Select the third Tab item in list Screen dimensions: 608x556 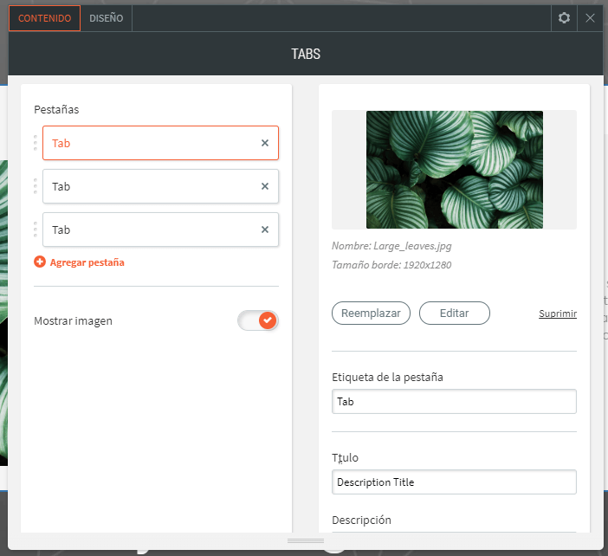pos(160,230)
